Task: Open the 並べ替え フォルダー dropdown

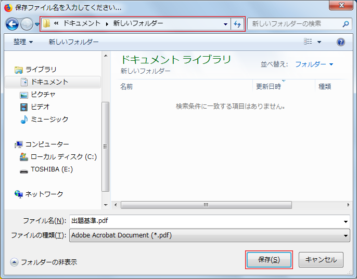Action: point(314,64)
